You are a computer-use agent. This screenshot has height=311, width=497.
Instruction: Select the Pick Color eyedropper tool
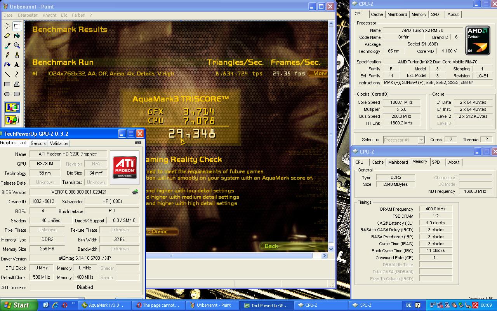[7, 45]
